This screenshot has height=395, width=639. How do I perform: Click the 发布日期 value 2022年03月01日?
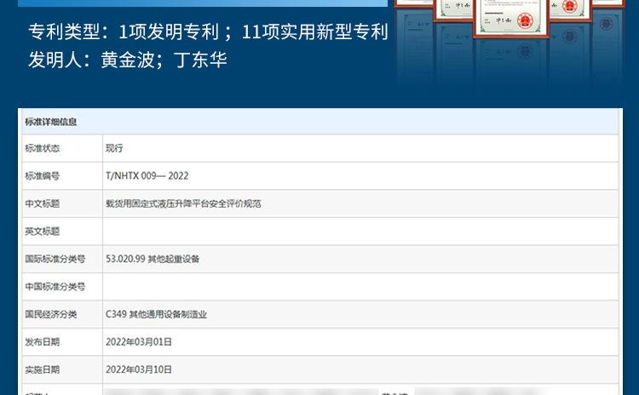(139, 341)
